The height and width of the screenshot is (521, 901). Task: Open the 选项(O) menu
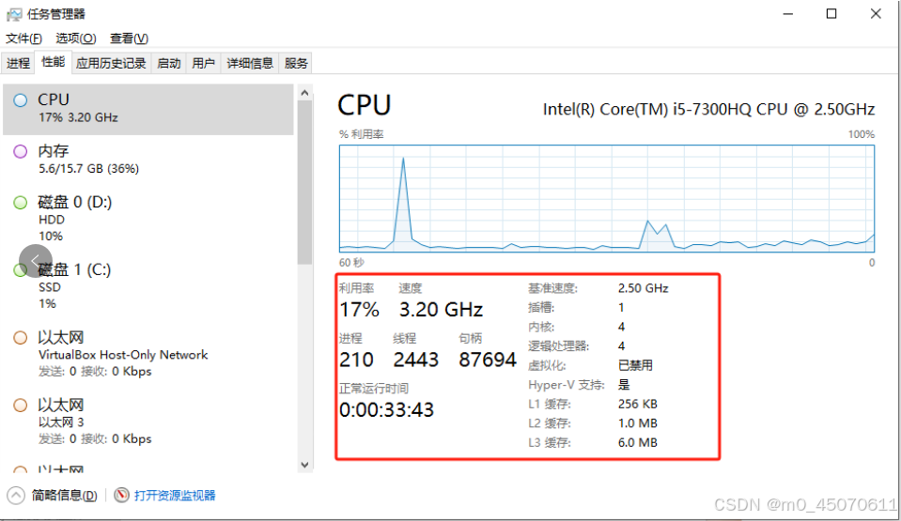(76, 38)
